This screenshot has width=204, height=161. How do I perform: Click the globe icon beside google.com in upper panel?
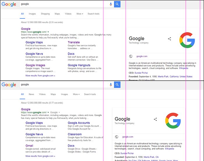[x=131, y=56]
